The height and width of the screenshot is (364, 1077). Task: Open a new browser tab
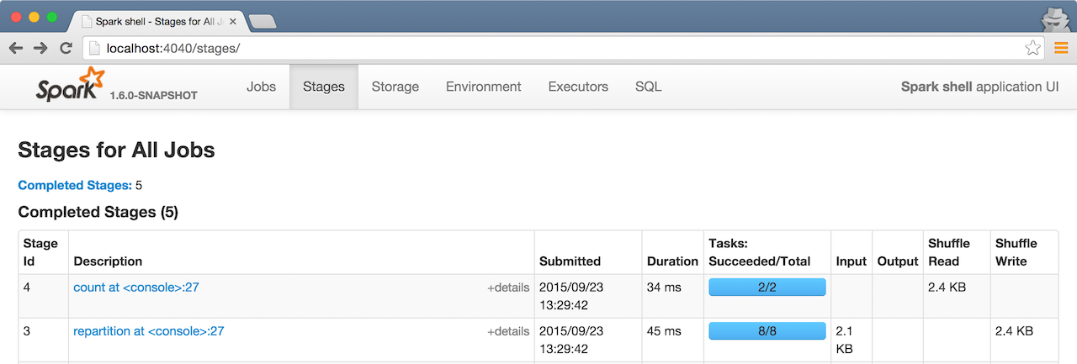click(x=263, y=22)
